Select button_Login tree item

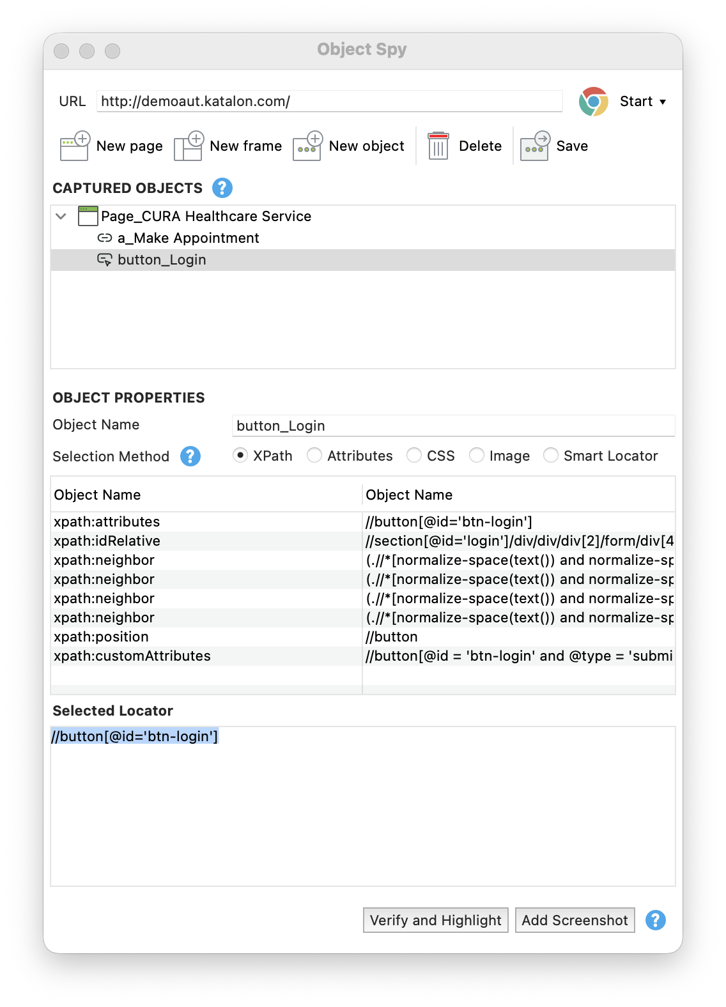(363, 259)
